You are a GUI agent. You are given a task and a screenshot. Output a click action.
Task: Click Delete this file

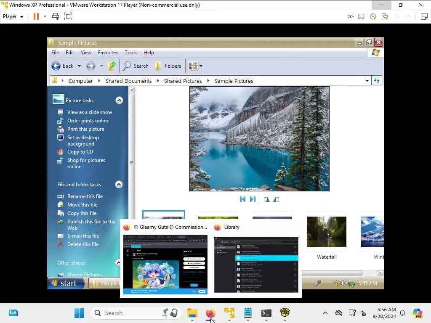point(83,244)
